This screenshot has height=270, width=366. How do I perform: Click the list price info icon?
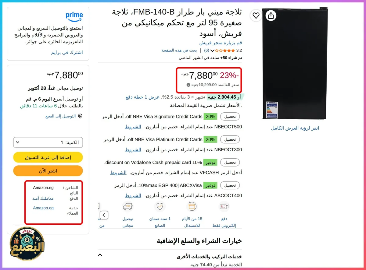click(188, 85)
